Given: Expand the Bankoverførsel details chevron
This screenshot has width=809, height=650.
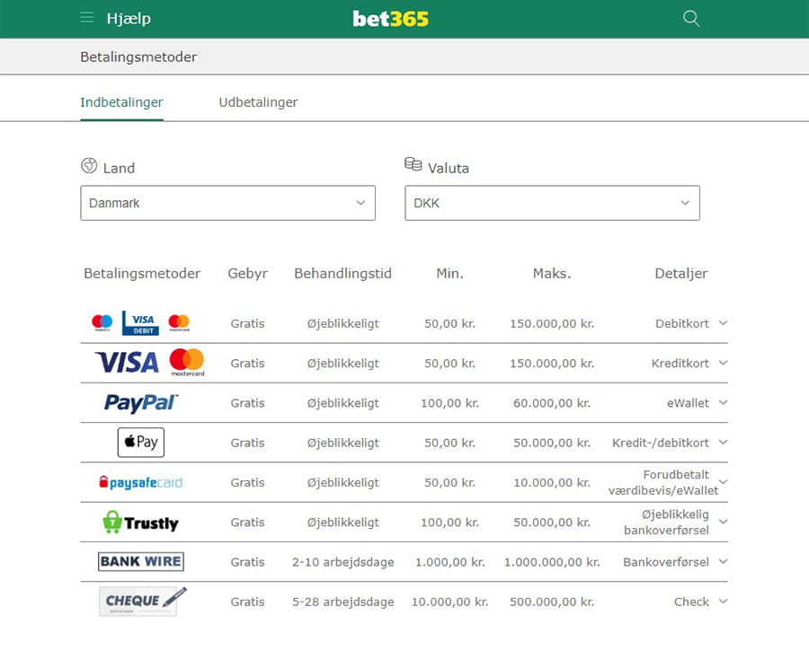Looking at the screenshot, I should 724,561.
